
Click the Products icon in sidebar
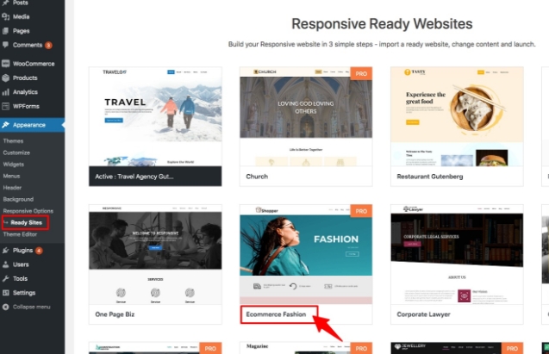click(6, 78)
